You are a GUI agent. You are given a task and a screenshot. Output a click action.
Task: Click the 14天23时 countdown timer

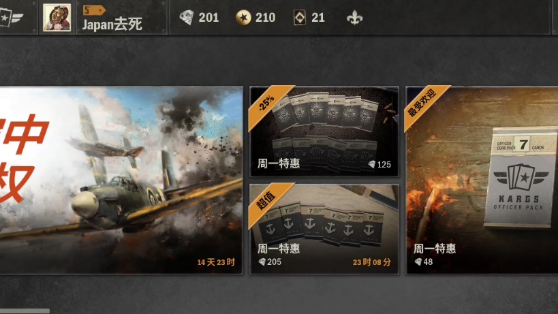(216, 262)
